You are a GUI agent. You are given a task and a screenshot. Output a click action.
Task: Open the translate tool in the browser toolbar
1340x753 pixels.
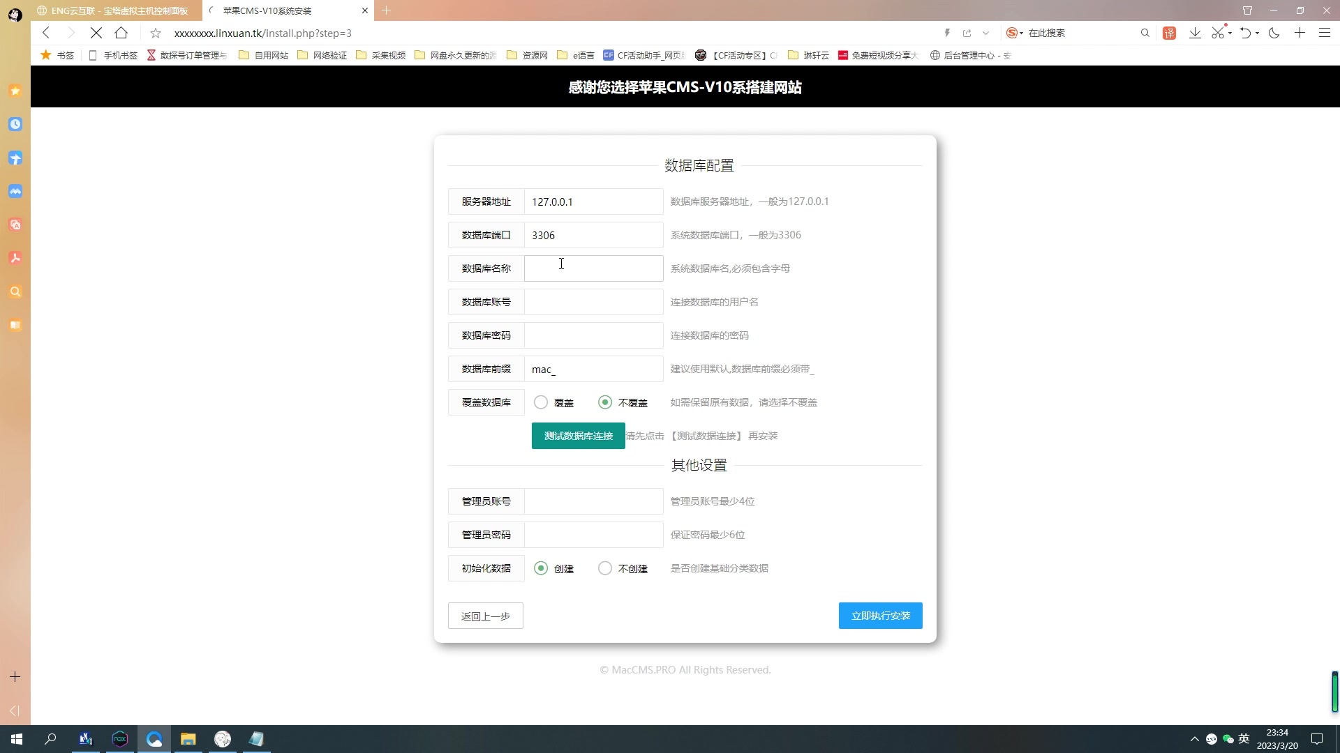(1169, 33)
